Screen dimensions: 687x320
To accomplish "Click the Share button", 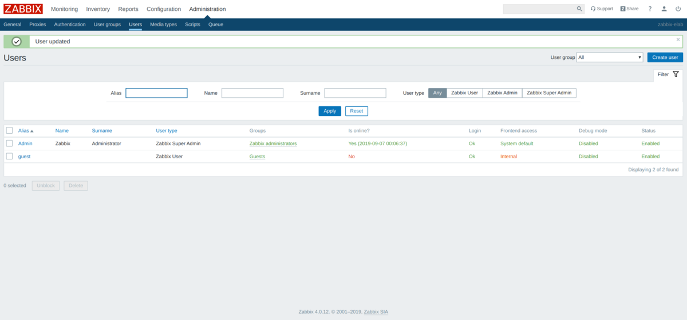I will point(630,9).
